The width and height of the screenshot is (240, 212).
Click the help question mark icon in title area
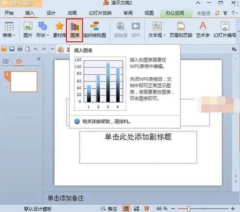[x=233, y=13]
